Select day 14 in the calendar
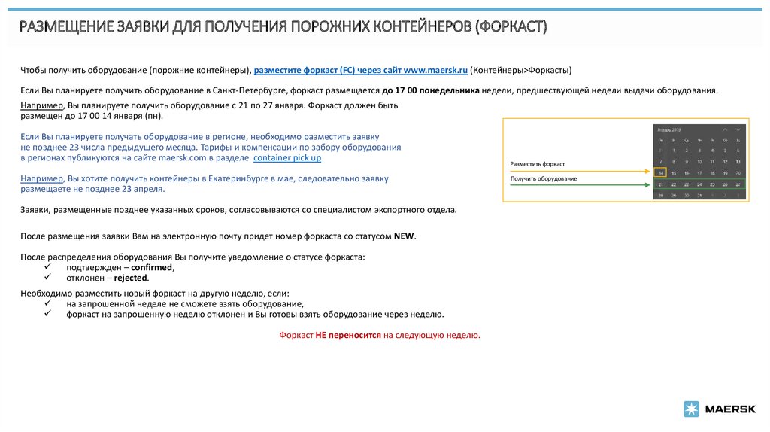 (x=660, y=173)
